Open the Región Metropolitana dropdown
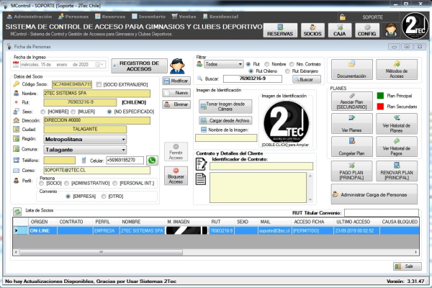This screenshot has width=432, height=288. click(x=85, y=139)
